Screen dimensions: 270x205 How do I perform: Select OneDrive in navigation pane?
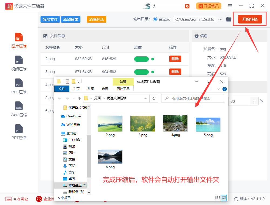pyautogui.click(x=71, y=116)
